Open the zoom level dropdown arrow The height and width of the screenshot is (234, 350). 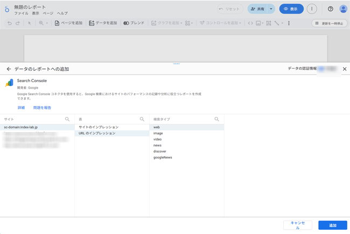tap(47, 23)
